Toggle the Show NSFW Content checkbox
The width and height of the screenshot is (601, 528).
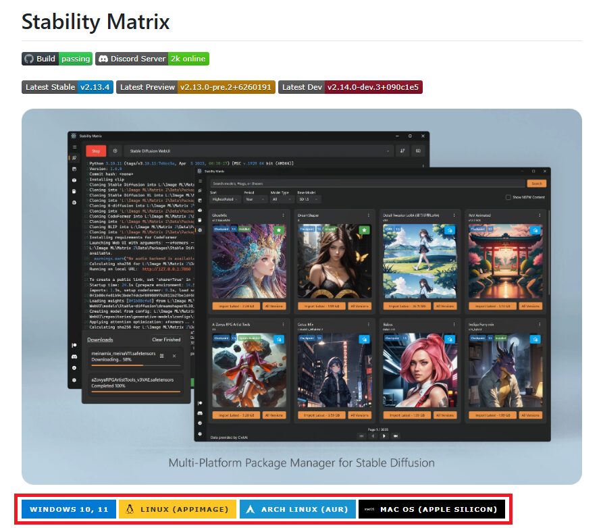(x=508, y=197)
